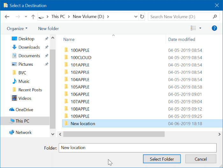Open the Organize menu
The height and width of the screenshot is (168, 223).
(x=17, y=29)
